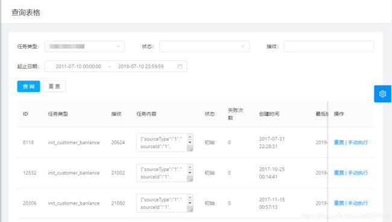This screenshot has width=392, height=222.
Task: Select init_customer_banlance in row 20306
Action: click(74, 203)
